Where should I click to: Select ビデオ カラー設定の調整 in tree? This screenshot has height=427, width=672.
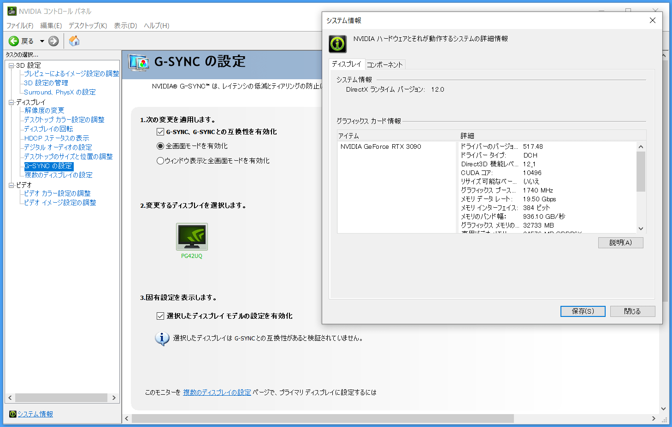coord(57,193)
